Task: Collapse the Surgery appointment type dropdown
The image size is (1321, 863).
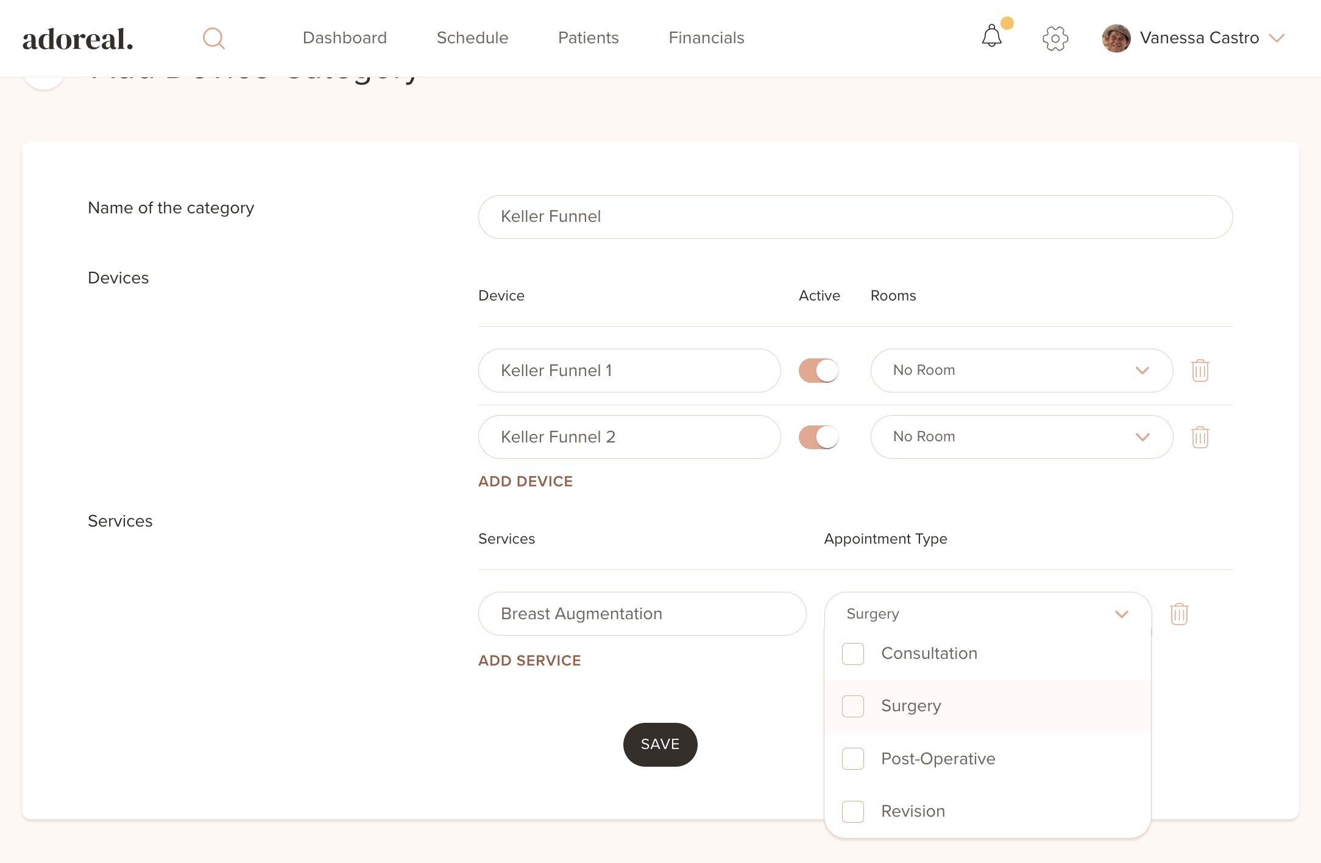Action: coord(1121,614)
